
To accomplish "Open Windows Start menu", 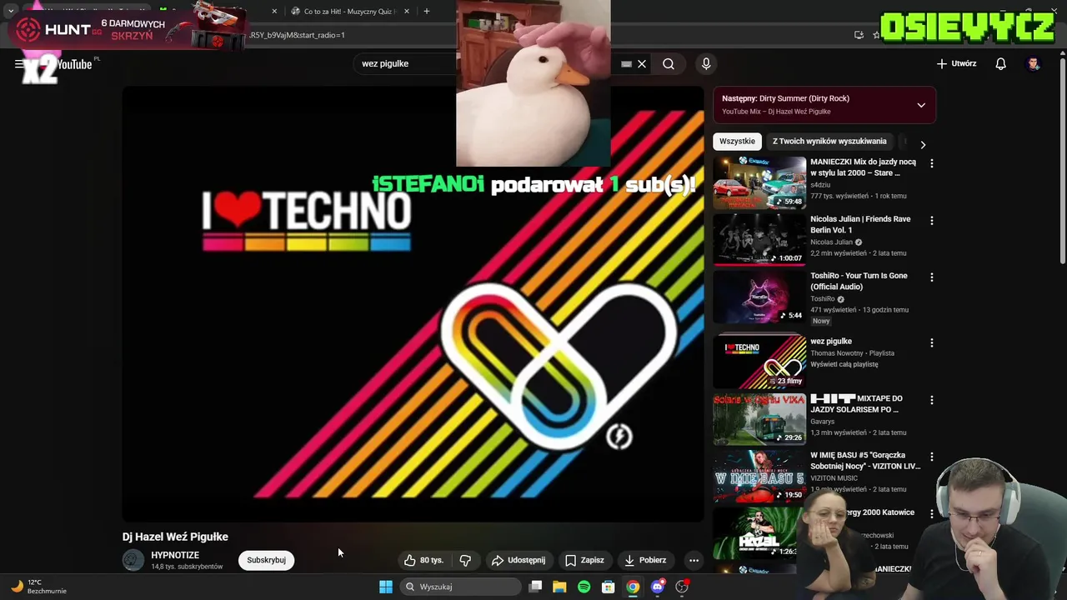I will click(x=386, y=587).
